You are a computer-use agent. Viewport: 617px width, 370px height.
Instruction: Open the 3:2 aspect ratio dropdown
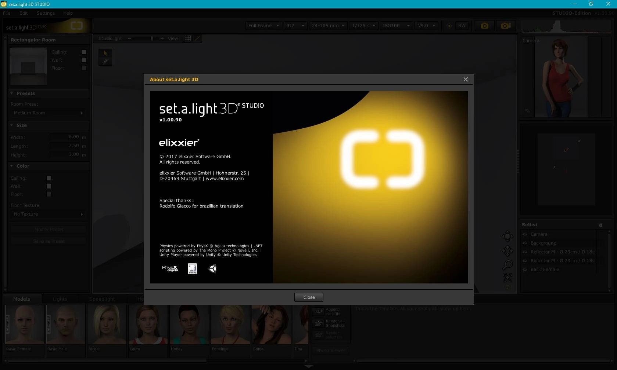tap(295, 26)
